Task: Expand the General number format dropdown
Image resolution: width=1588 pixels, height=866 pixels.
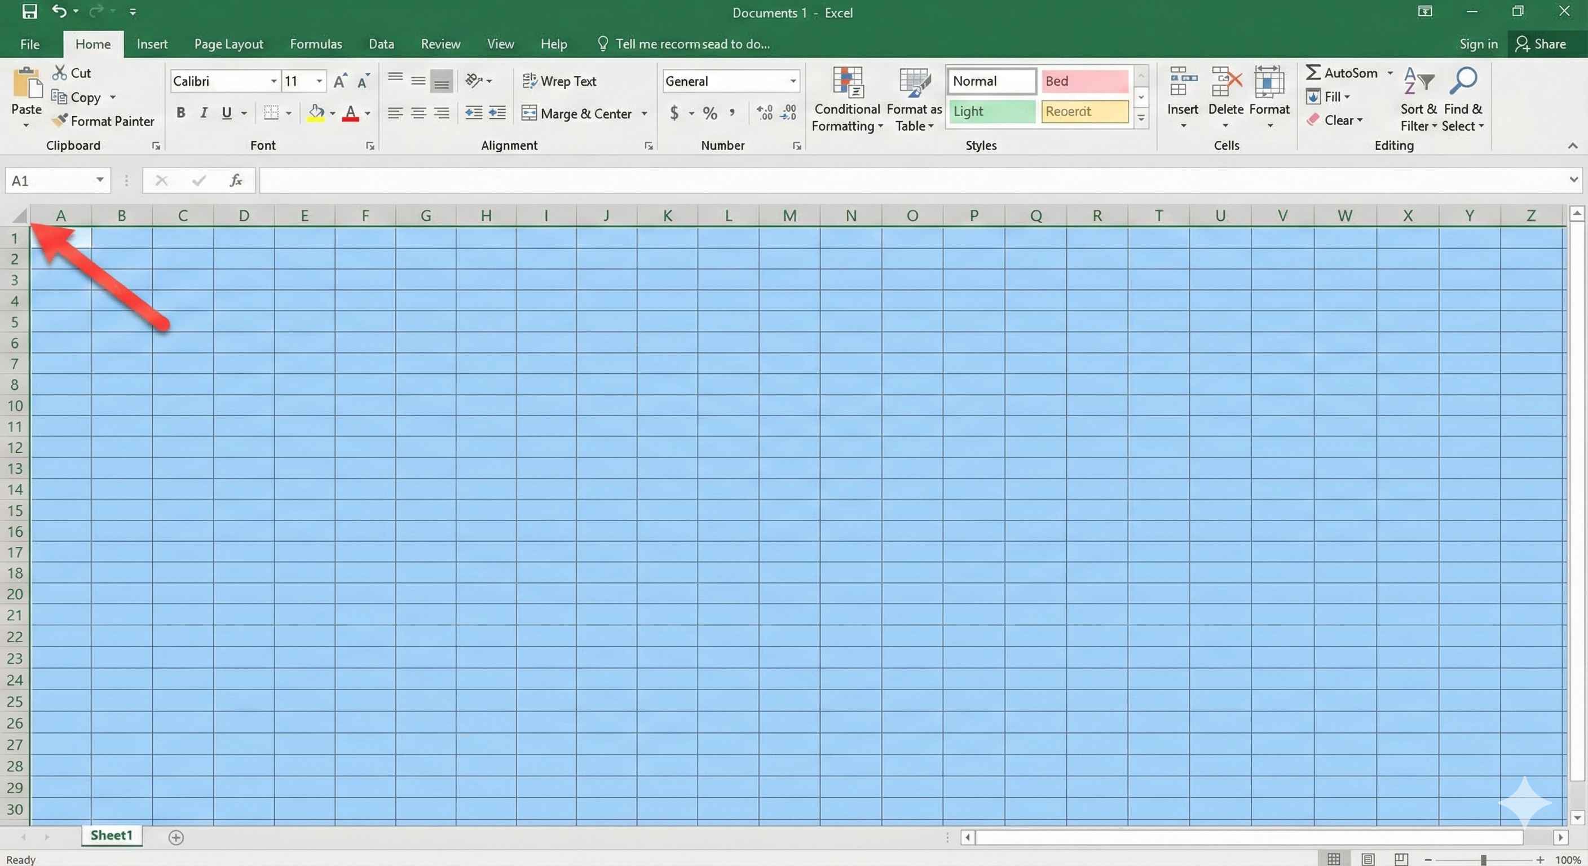Action: [792, 81]
